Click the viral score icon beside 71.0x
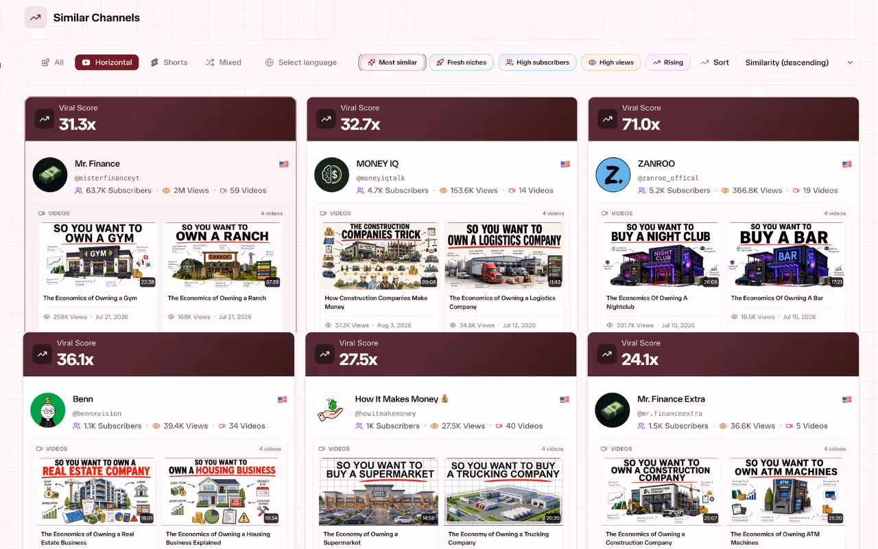The image size is (878, 549). (607, 119)
